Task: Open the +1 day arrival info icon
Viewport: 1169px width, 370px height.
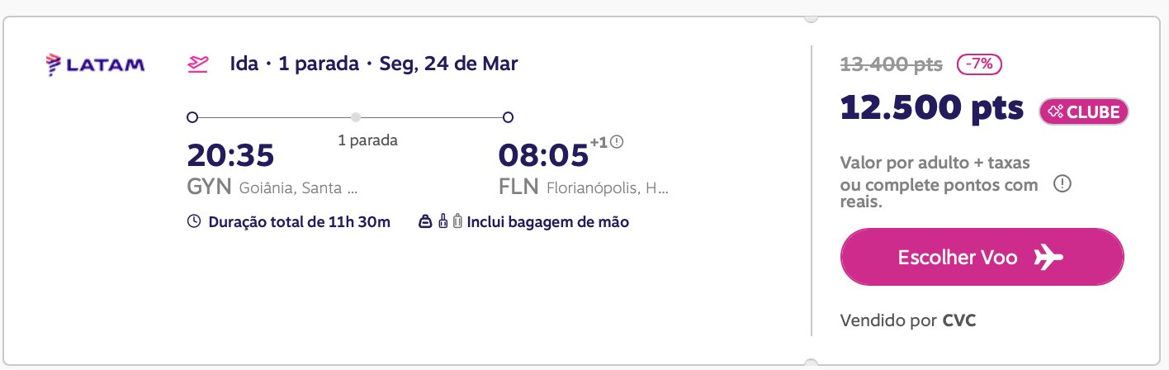Action: (617, 142)
